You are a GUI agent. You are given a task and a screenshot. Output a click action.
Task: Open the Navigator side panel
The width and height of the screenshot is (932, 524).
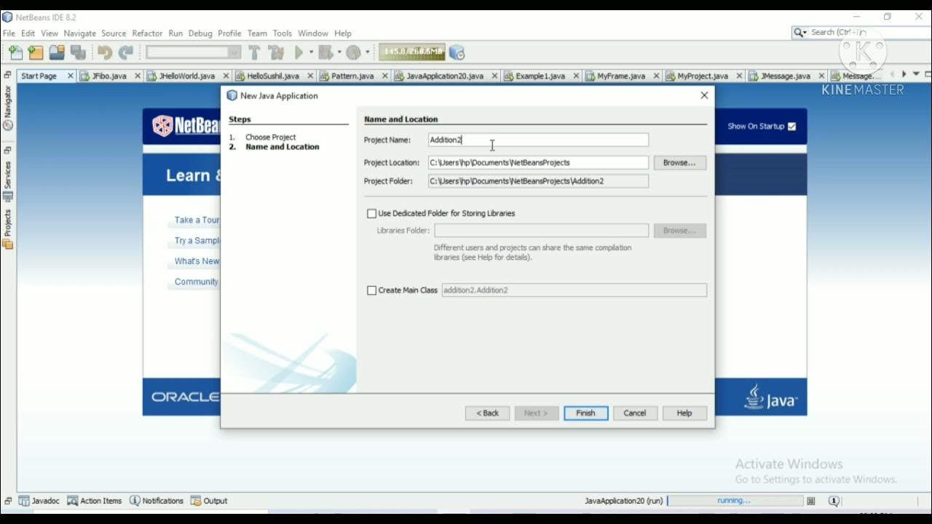[x=8, y=108]
